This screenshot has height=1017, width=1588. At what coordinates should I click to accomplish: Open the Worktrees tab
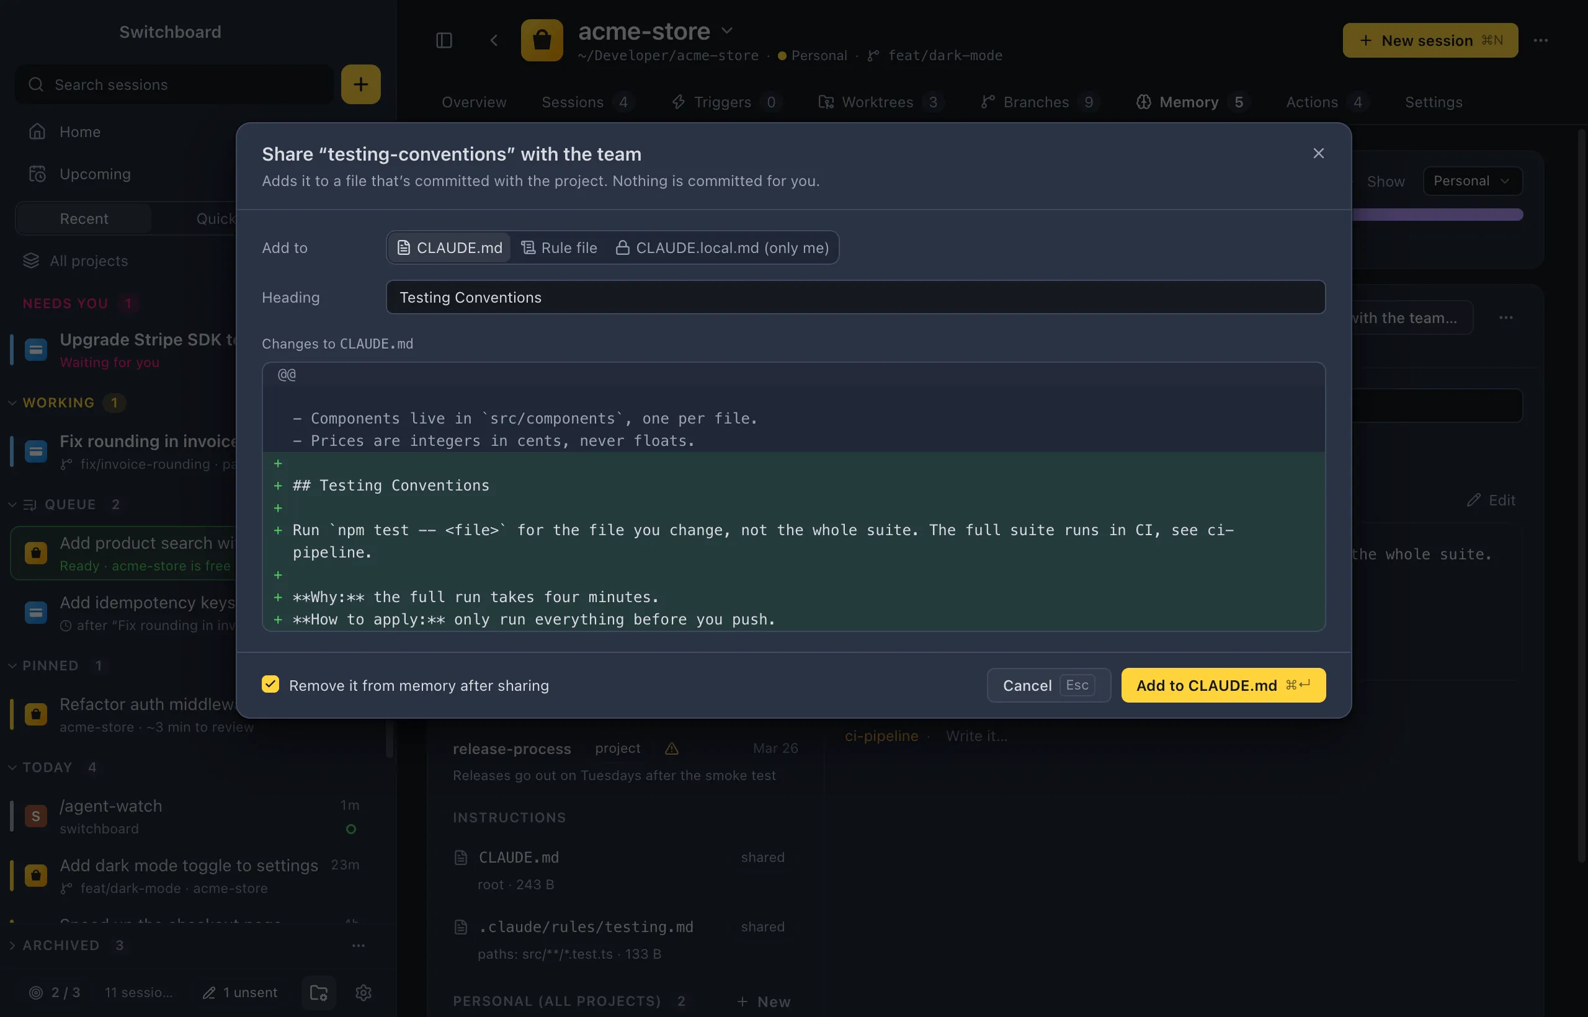[x=881, y=102]
